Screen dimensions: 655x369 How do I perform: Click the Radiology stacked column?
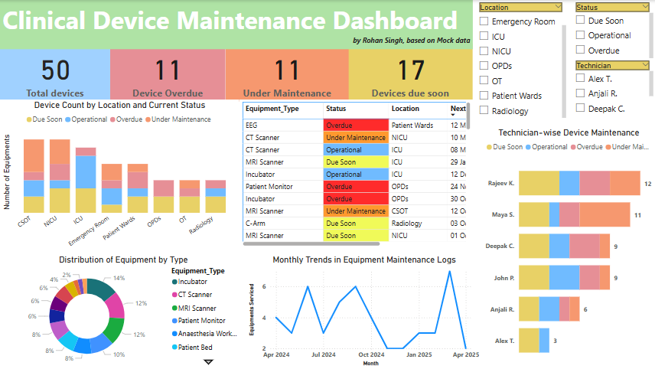coord(216,197)
